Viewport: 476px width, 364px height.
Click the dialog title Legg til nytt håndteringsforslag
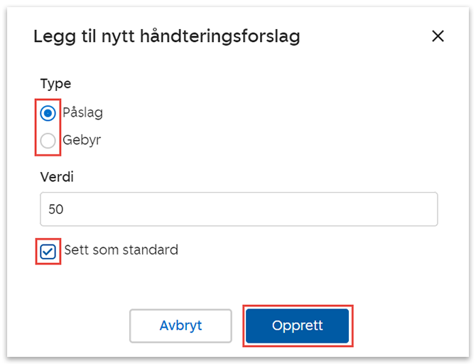tap(166, 36)
